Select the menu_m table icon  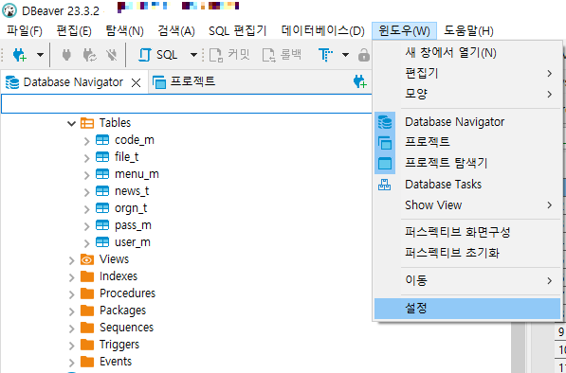click(102, 174)
